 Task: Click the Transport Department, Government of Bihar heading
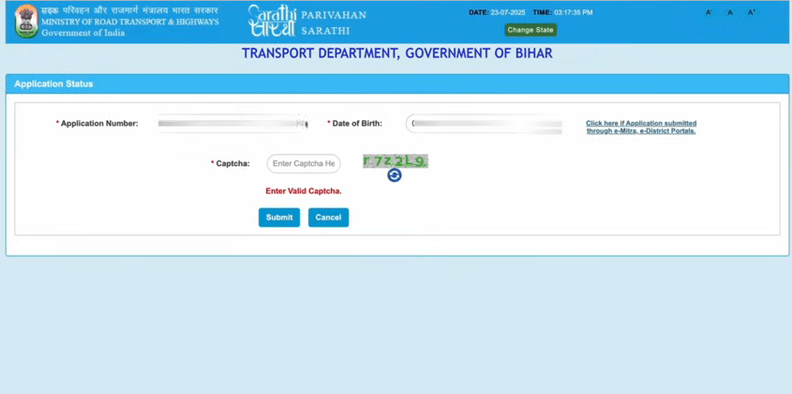coord(396,53)
